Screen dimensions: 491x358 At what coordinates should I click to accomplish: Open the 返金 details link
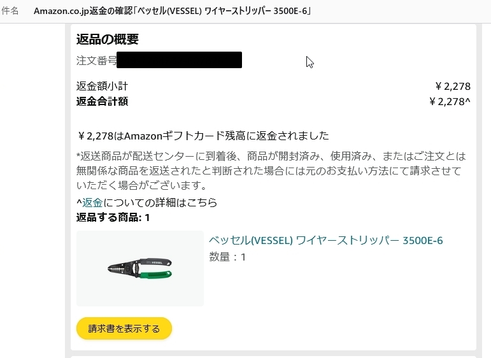tap(92, 203)
